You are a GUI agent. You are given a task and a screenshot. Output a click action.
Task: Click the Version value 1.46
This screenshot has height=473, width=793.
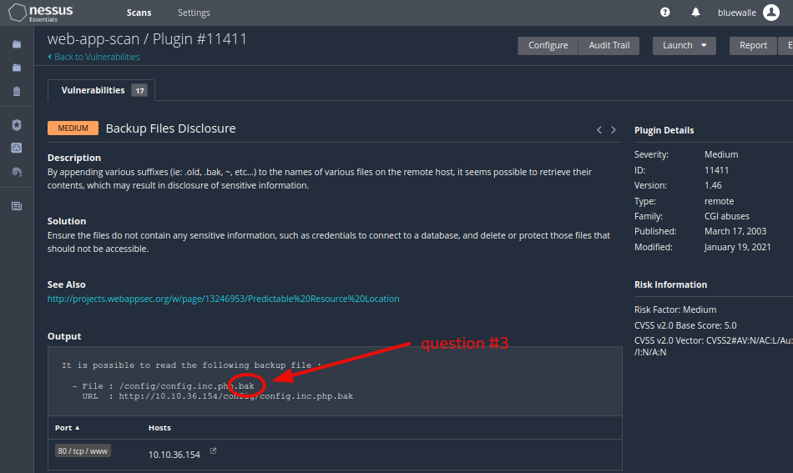coord(713,185)
